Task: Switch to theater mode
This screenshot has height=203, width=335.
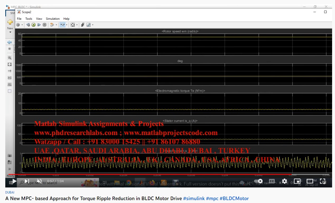Action: tap(310, 181)
